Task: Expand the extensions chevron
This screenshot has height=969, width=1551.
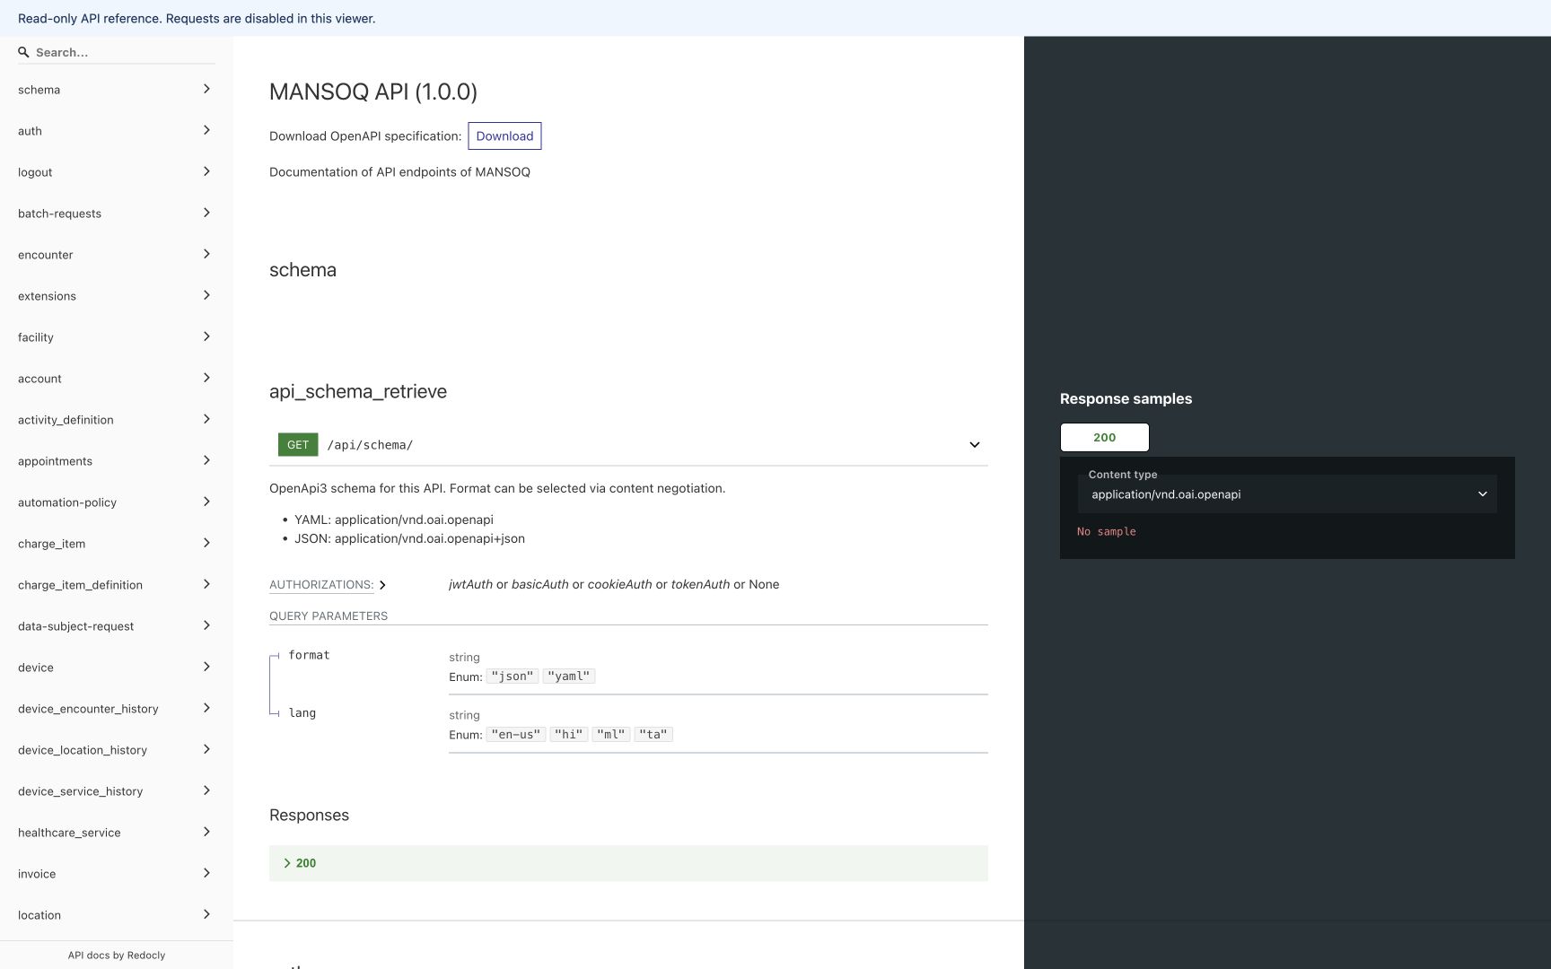Action: pyautogui.click(x=206, y=295)
